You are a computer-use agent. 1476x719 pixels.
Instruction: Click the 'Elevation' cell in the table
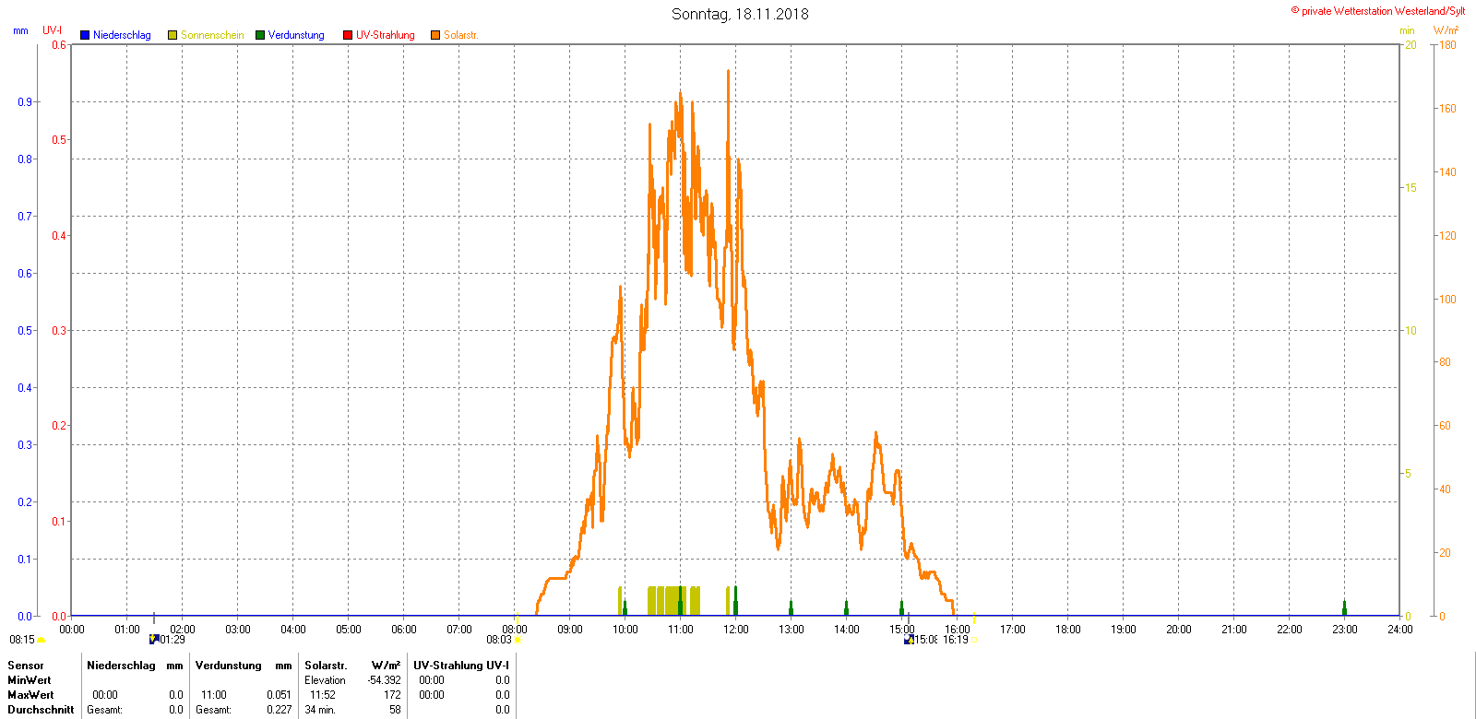coord(325,680)
